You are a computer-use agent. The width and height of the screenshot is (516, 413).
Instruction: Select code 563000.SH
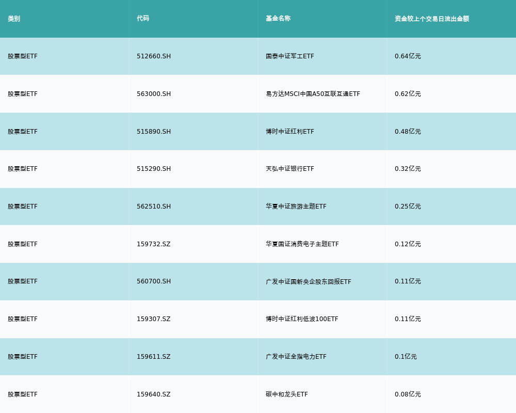[154, 94]
